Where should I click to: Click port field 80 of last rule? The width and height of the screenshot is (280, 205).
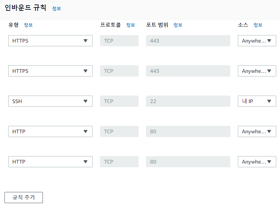188,162
